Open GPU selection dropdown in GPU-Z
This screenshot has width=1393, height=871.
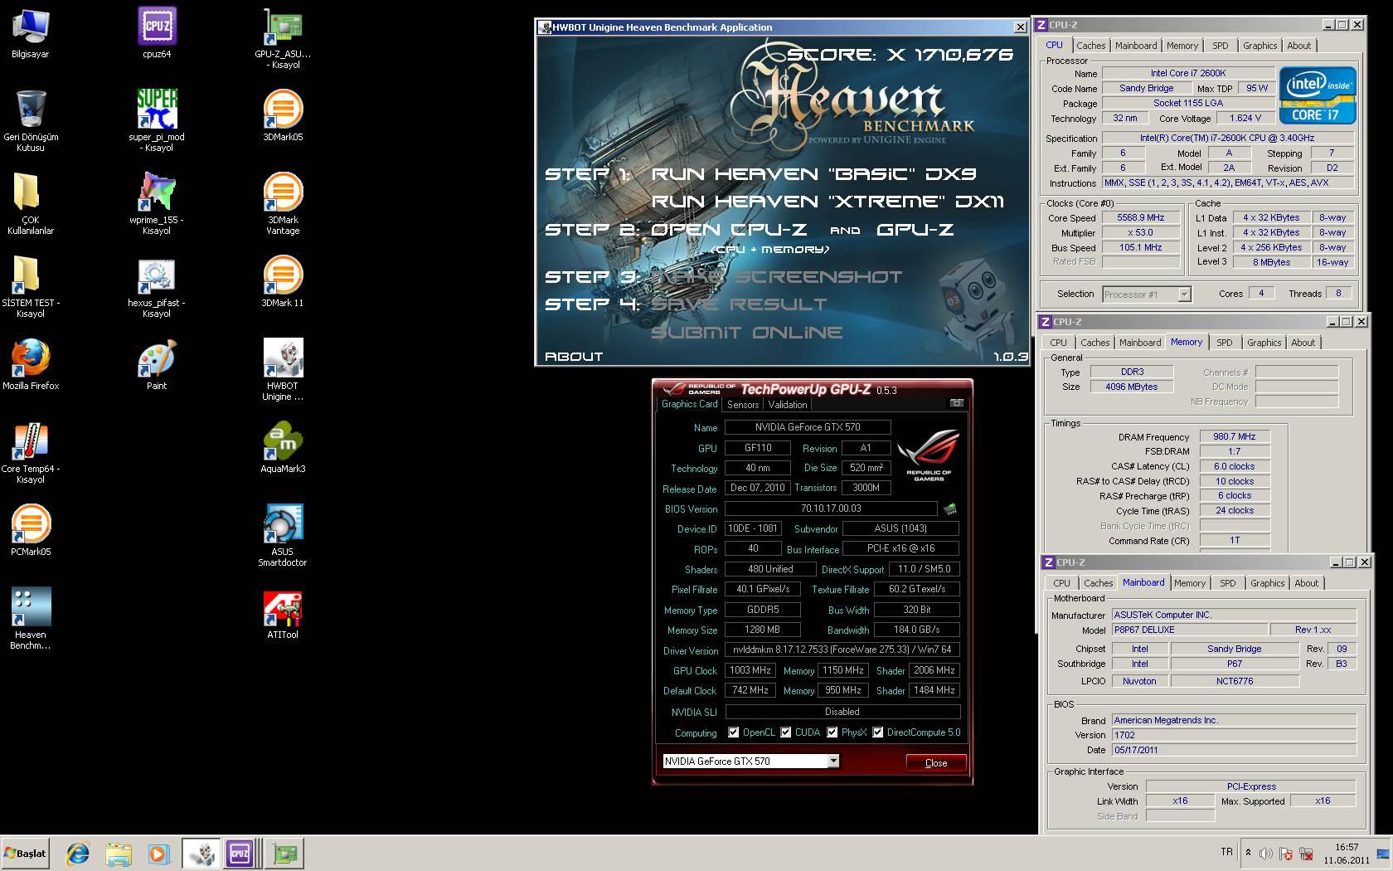(x=833, y=761)
